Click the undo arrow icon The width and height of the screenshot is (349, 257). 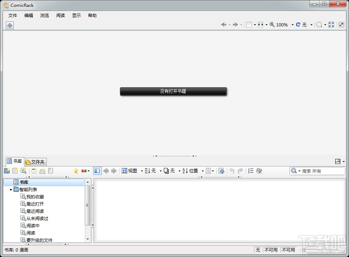click(232, 171)
